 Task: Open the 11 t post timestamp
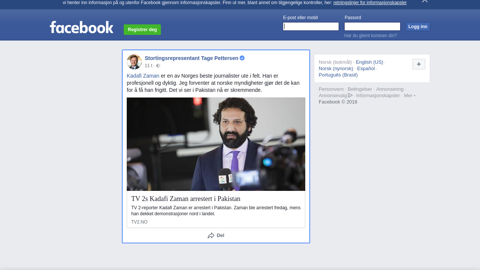148,66
